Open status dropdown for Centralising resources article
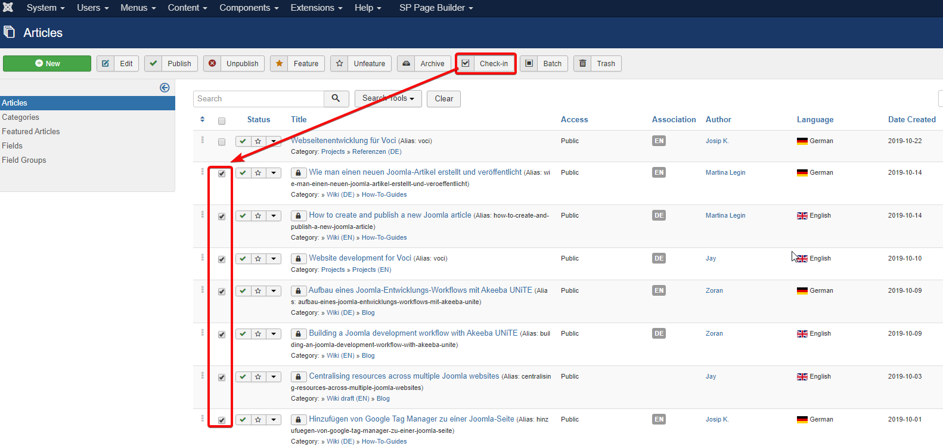The image size is (943, 446). pyautogui.click(x=274, y=377)
